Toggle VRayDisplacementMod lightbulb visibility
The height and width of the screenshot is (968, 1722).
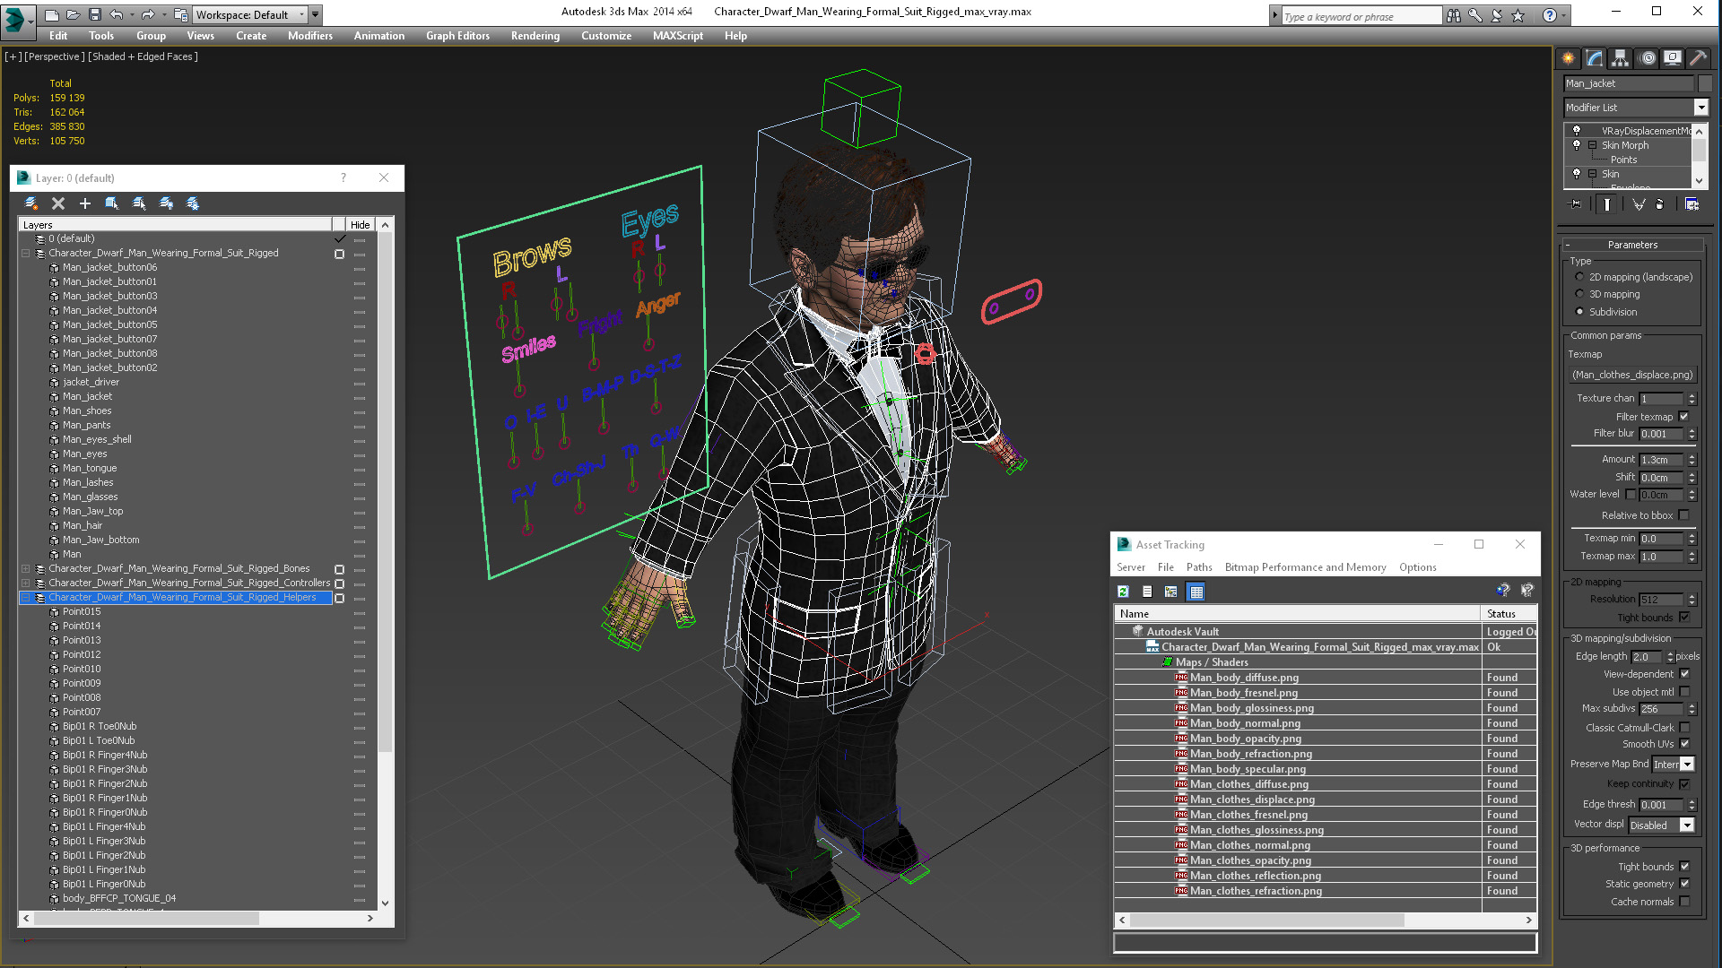tap(1577, 130)
